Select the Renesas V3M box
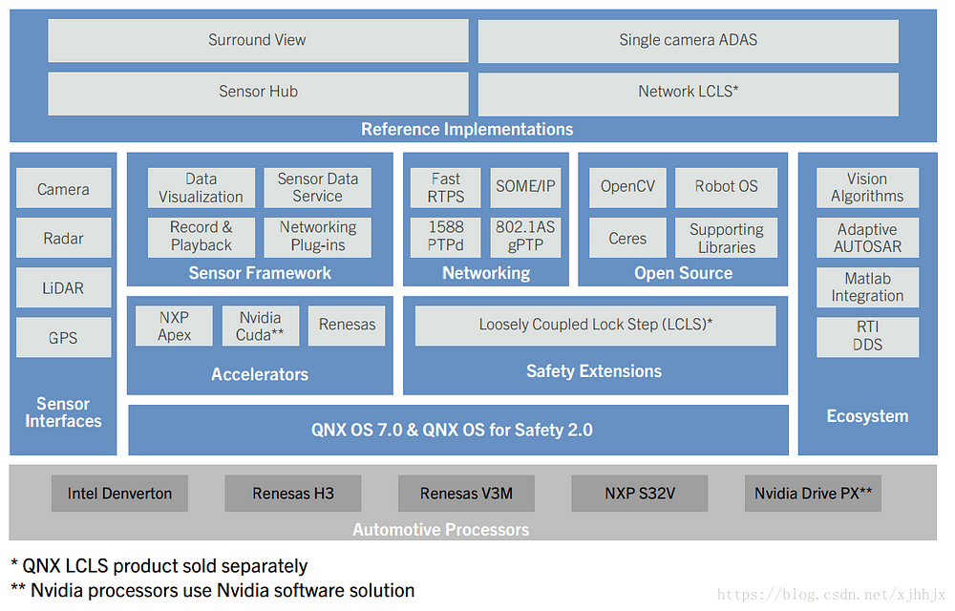Image resolution: width=955 pixels, height=611 pixels. (466, 494)
